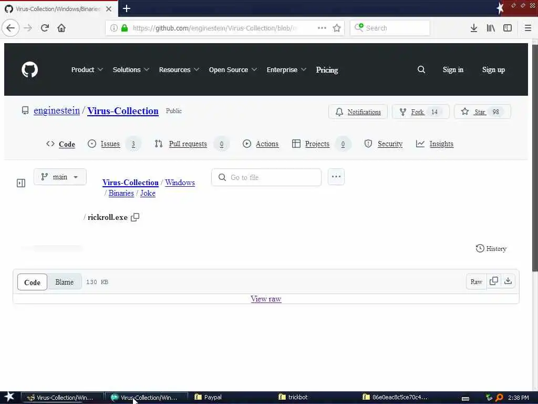Bookmark this page with star icon
Screen dimensions: 538x404
pyautogui.click(x=337, y=28)
